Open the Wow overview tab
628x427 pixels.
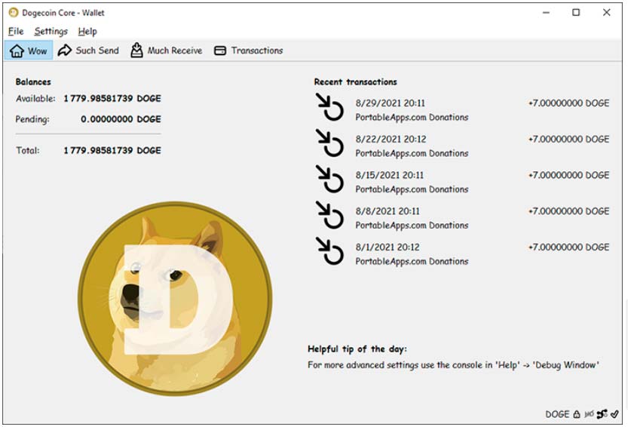point(29,51)
